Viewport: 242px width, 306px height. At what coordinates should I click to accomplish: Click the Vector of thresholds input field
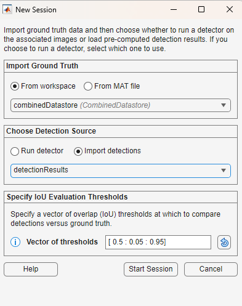point(158,243)
